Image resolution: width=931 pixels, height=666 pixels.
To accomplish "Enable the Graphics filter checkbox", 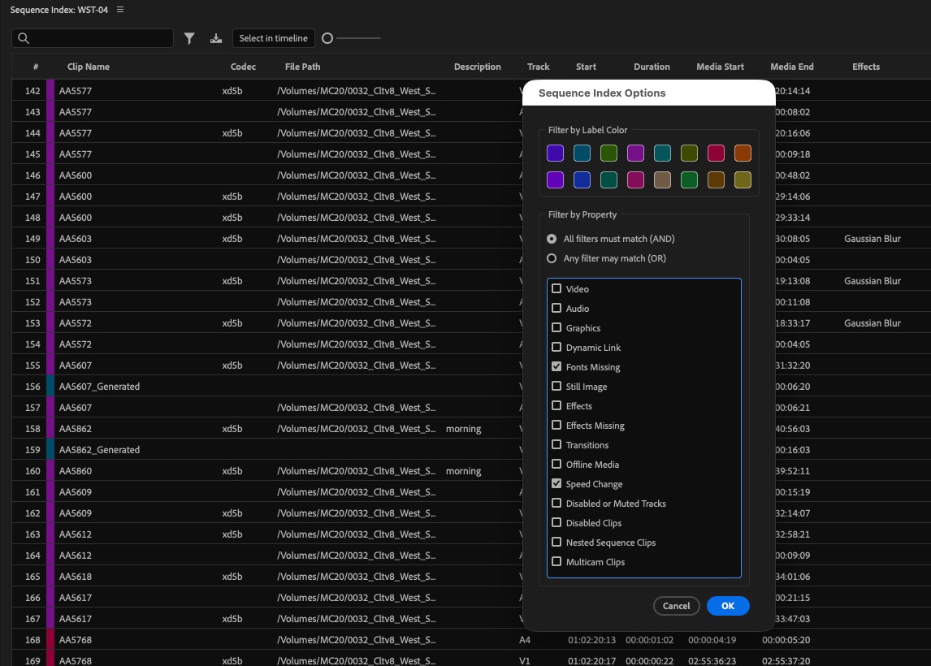I will [556, 327].
